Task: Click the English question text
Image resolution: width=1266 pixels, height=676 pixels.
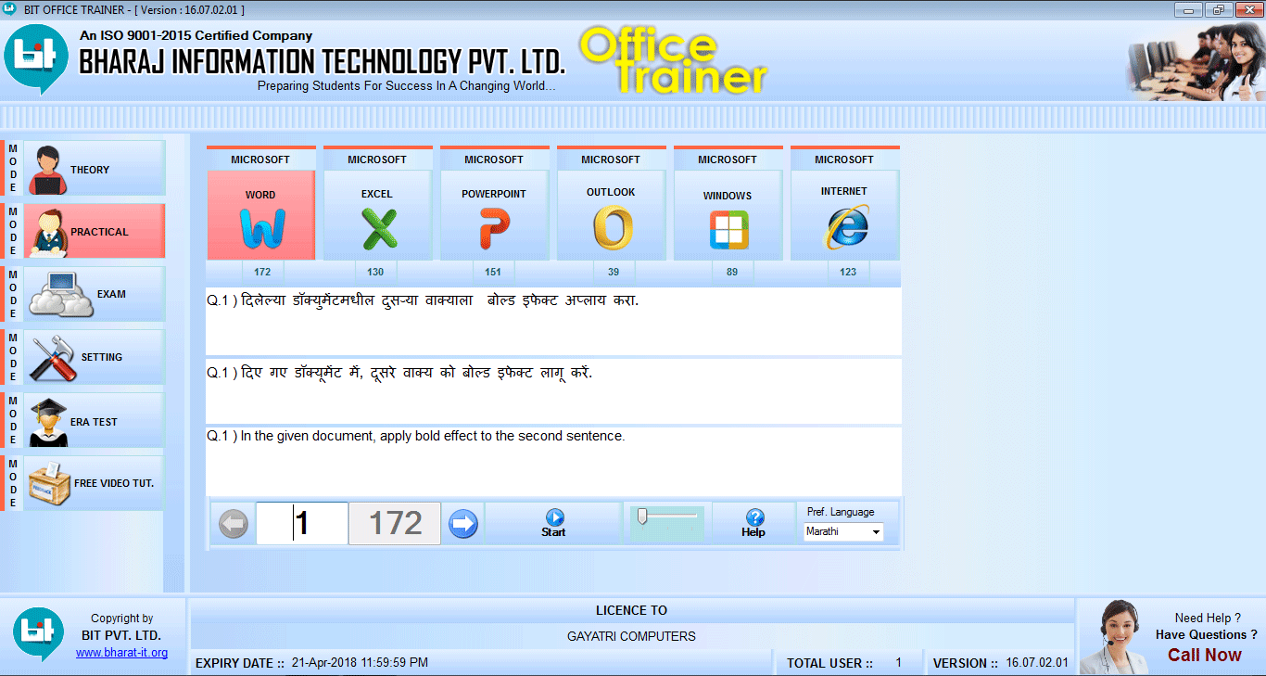Action: click(x=416, y=436)
